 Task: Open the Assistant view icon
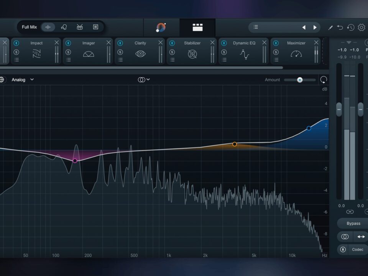[x=161, y=27]
